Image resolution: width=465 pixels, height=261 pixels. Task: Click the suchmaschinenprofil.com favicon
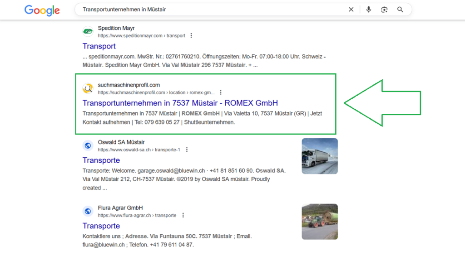(88, 89)
